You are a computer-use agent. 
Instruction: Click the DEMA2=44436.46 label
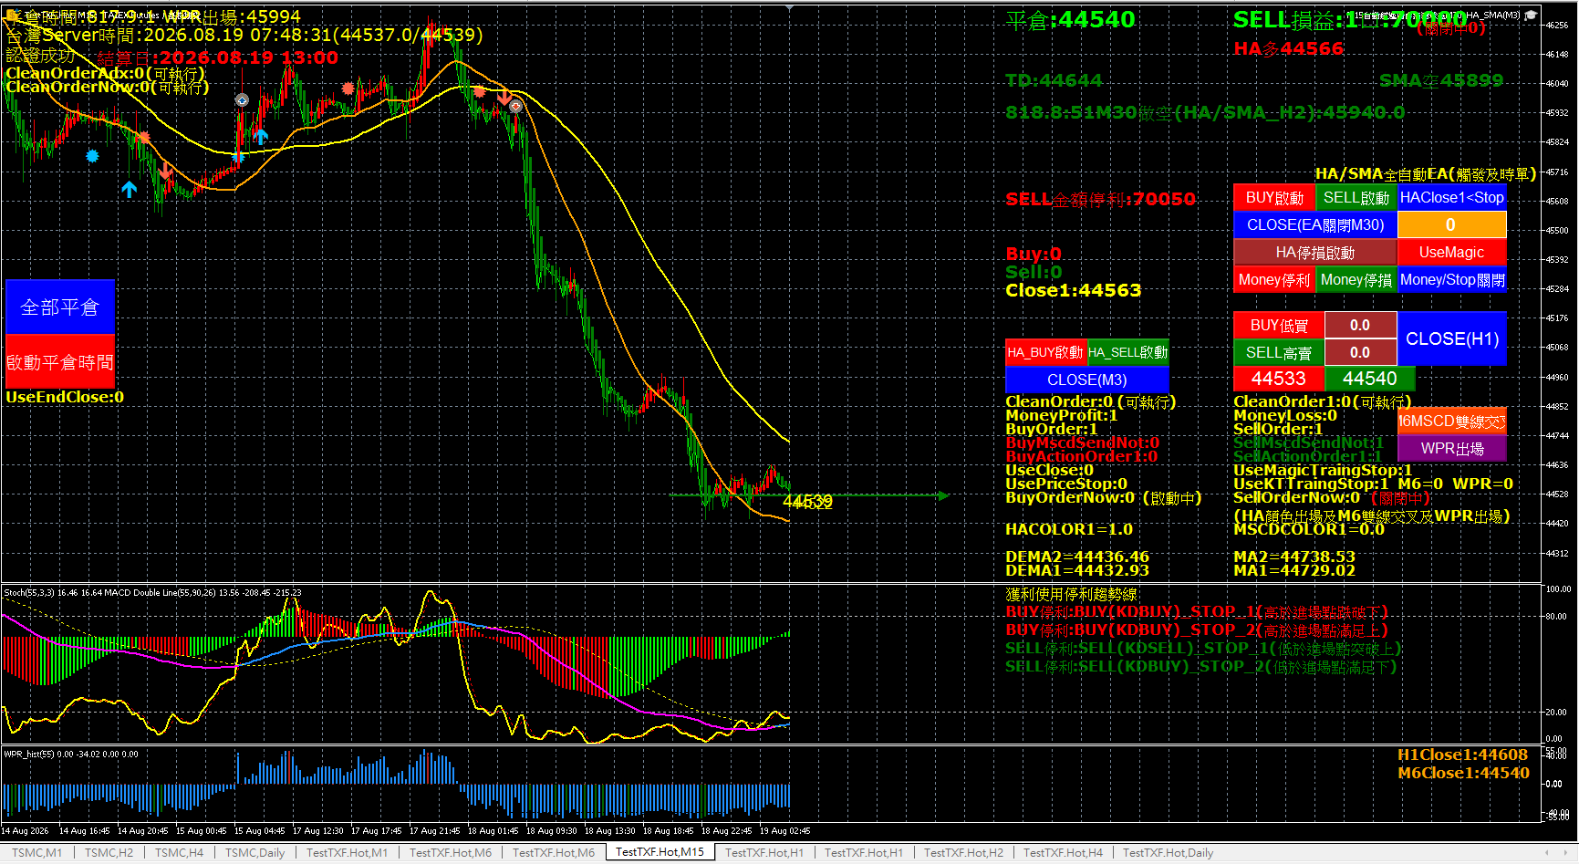tap(1077, 557)
